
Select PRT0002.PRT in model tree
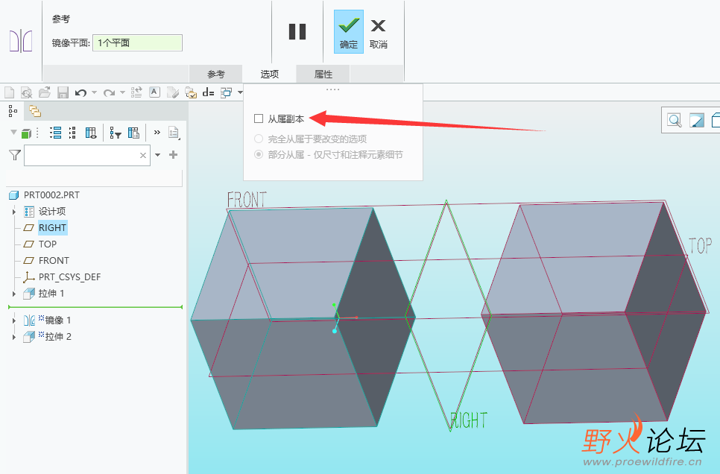pos(51,195)
